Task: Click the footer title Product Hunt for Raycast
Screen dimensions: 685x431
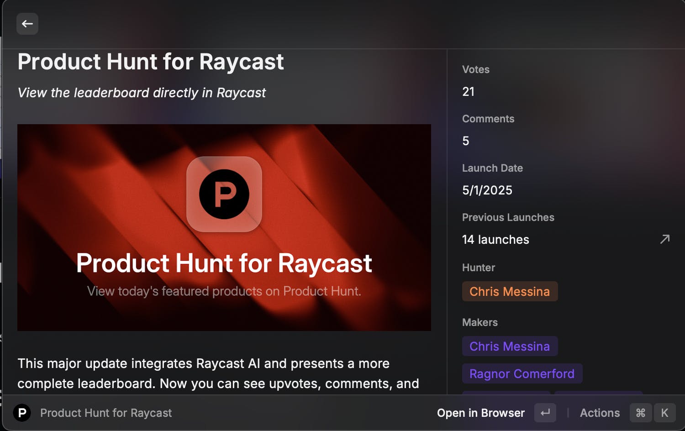Action: pos(106,413)
